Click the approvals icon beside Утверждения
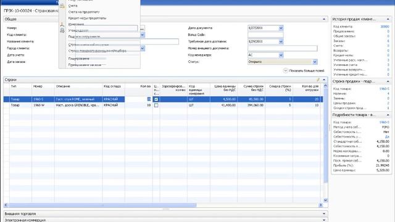395x222 pixels. [x=62, y=30]
